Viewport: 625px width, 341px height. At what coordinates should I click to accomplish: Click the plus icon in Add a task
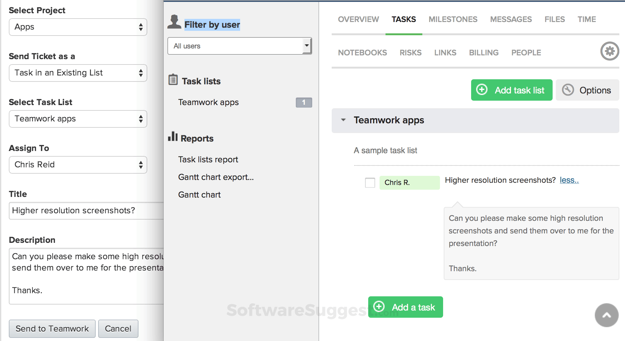coord(379,306)
